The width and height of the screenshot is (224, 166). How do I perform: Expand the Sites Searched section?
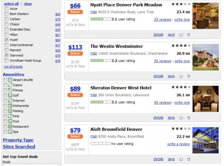click(x=19, y=147)
